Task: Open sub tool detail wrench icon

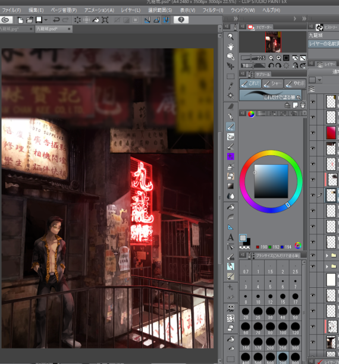Action: (x=299, y=98)
